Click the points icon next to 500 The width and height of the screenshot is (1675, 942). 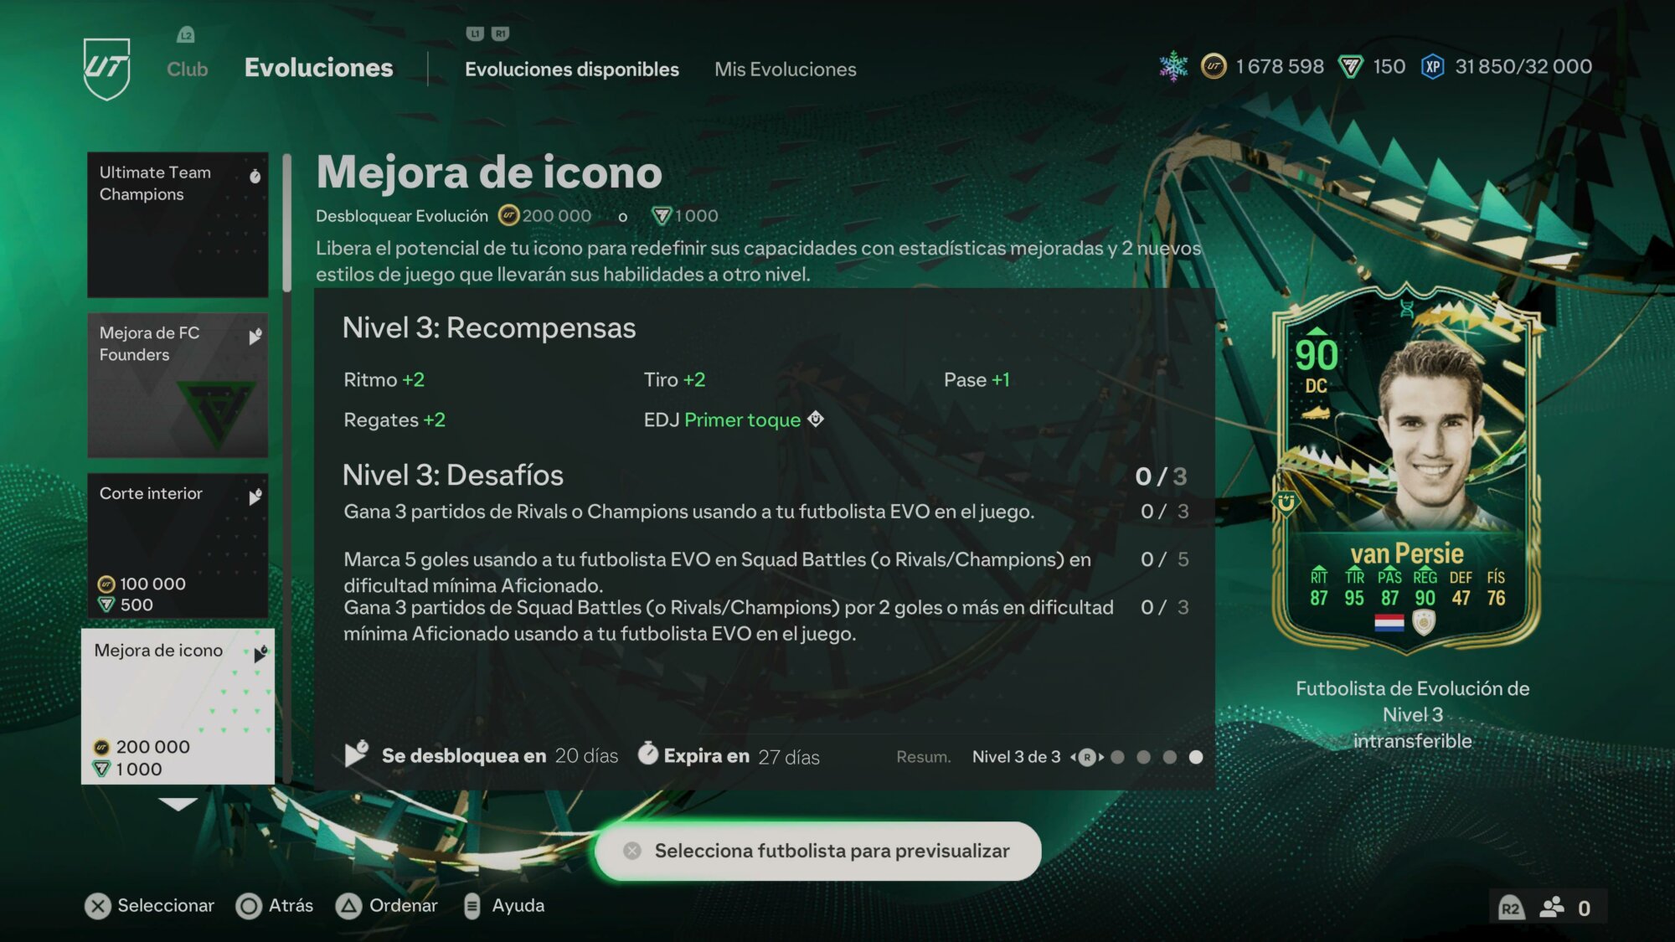[x=106, y=605]
